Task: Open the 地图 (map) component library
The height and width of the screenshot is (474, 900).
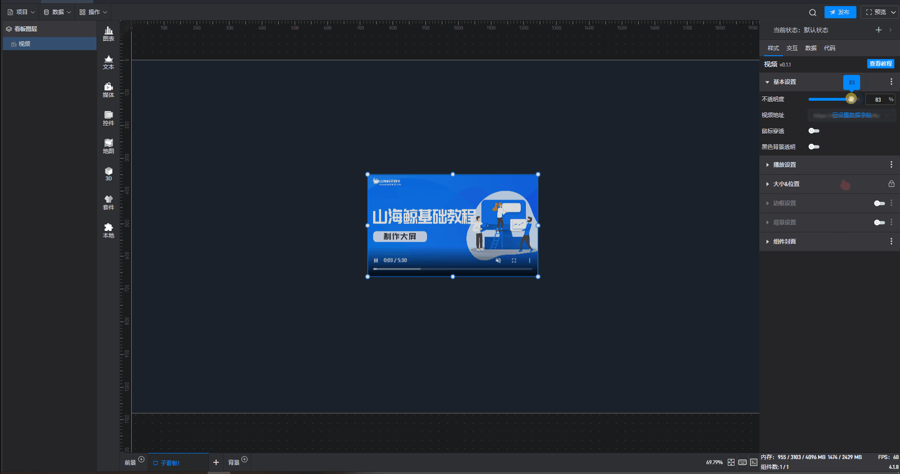Action: (108, 146)
